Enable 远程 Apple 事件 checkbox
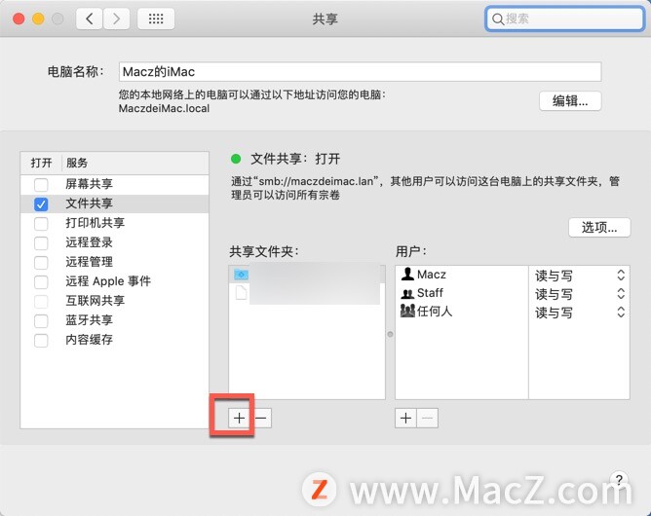The width and height of the screenshot is (651, 516). [41, 281]
